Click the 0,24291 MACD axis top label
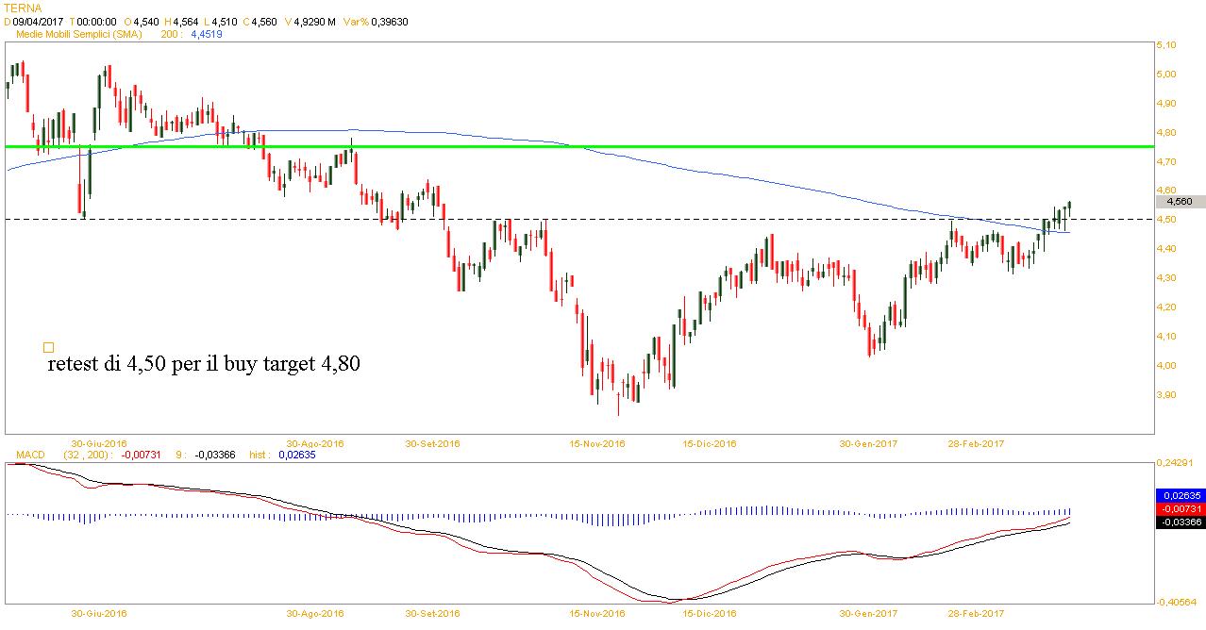The width and height of the screenshot is (1206, 630). click(x=1175, y=463)
